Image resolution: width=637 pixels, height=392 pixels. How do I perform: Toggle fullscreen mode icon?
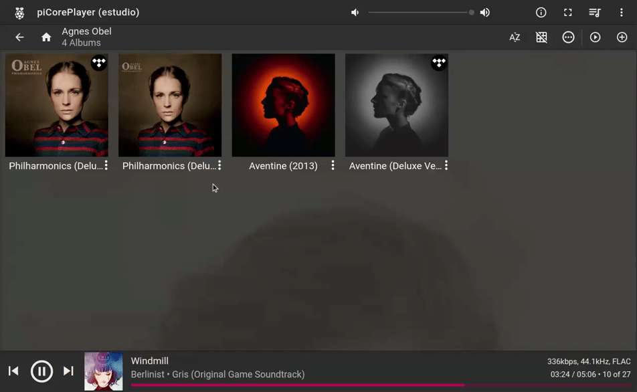coord(567,13)
